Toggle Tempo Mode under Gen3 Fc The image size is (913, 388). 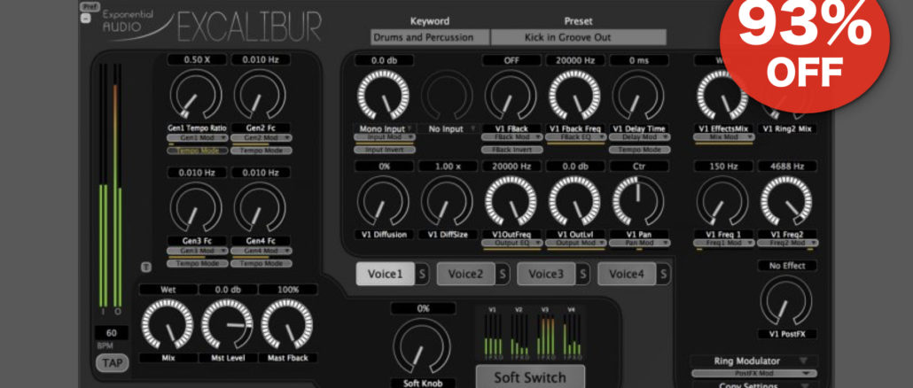pyautogui.click(x=197, y=263)
